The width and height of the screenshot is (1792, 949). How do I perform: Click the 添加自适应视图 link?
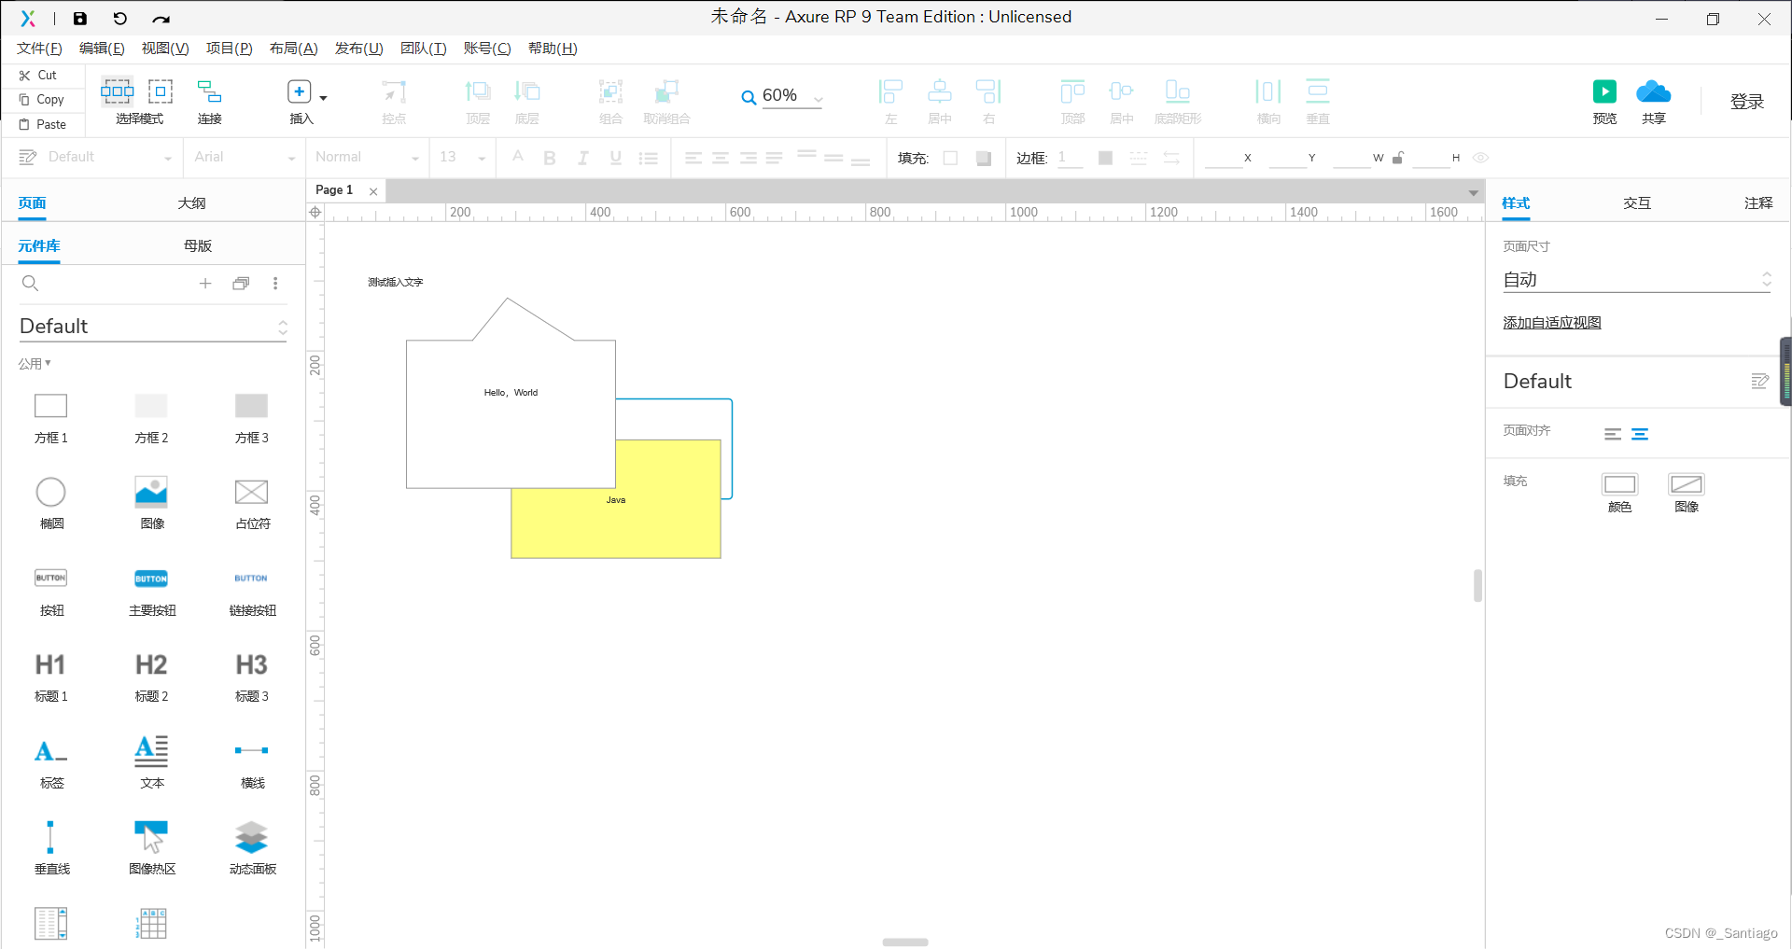click(x=1552, y=323)
